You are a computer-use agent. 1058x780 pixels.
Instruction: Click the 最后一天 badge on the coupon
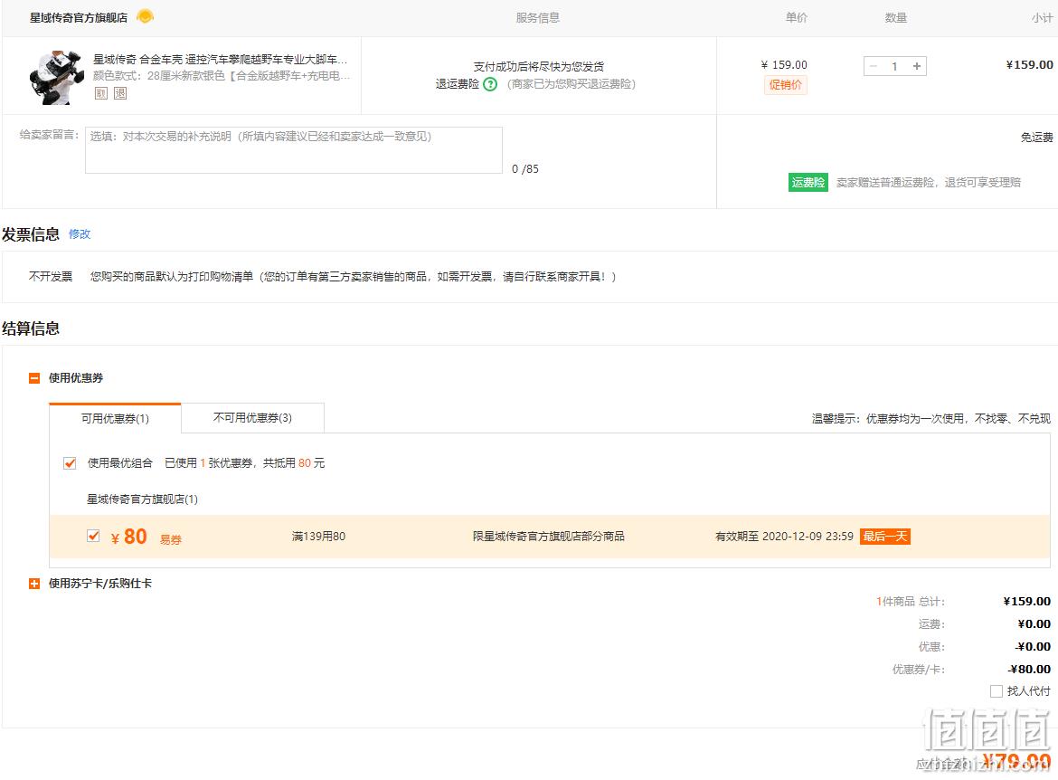pos(884,537)
